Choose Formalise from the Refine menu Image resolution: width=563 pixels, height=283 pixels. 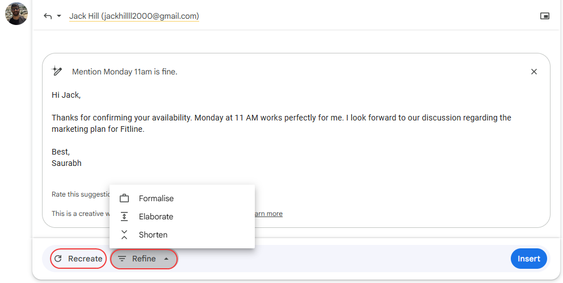[156, 198]
